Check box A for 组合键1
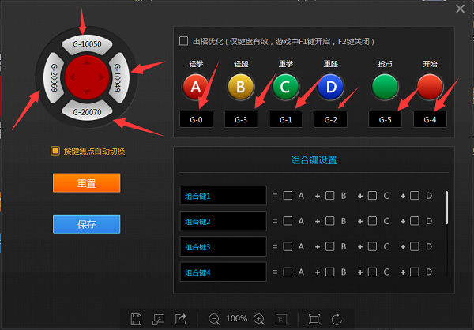474x330 pixels. pos(288,196)
